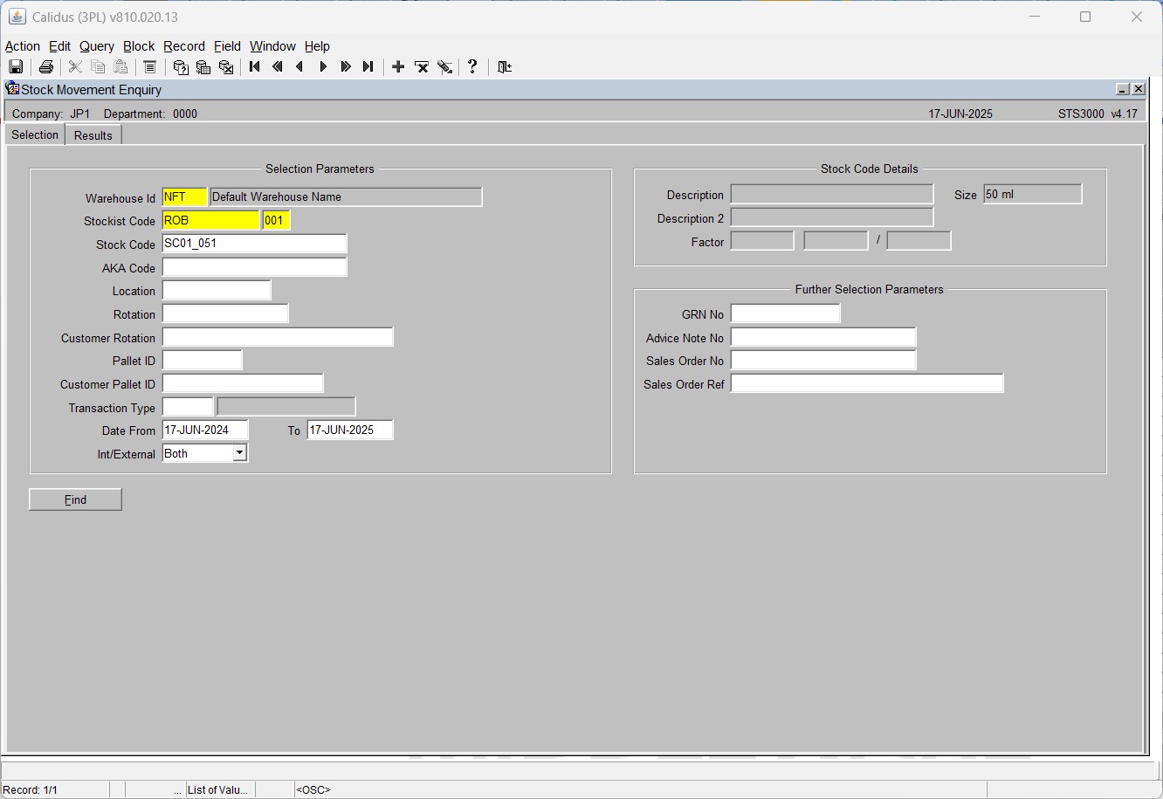The image size is (1163, 799).
Task: Click the GRN No input field
Action: coord(785,313)
